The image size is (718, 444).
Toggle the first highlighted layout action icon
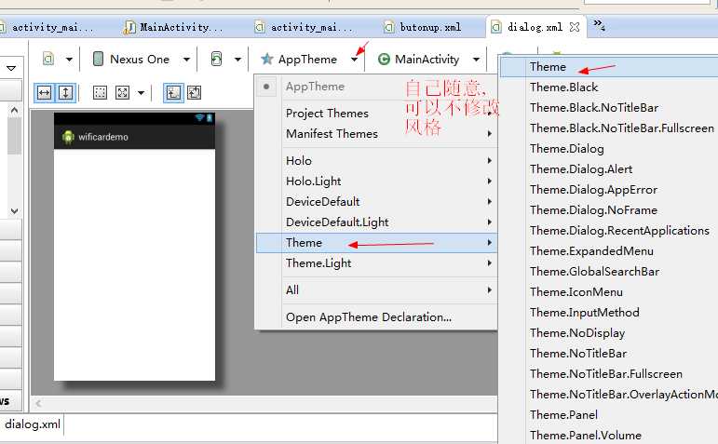[x=173, y=93]
